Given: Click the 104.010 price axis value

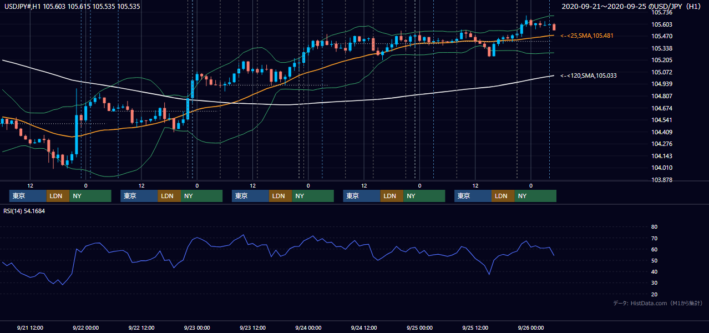Looking at the screenshot, I should point(662,168).
